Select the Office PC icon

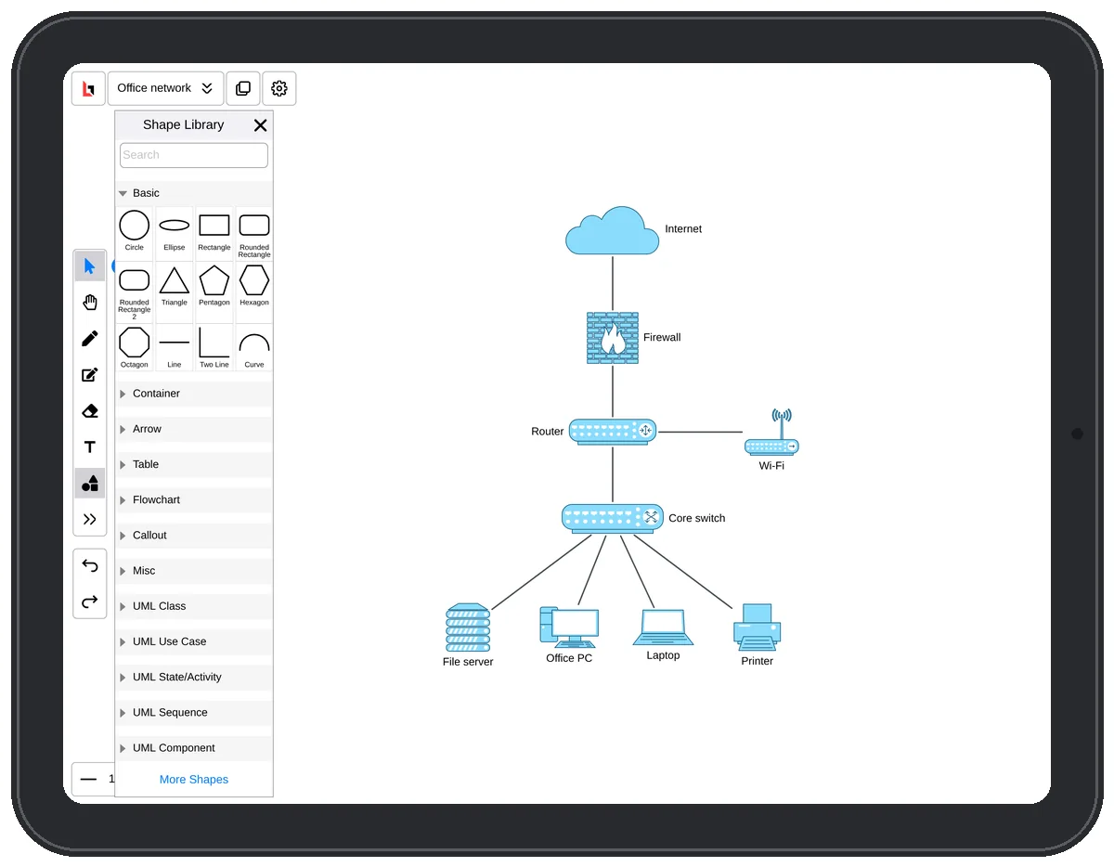point(569,628)
